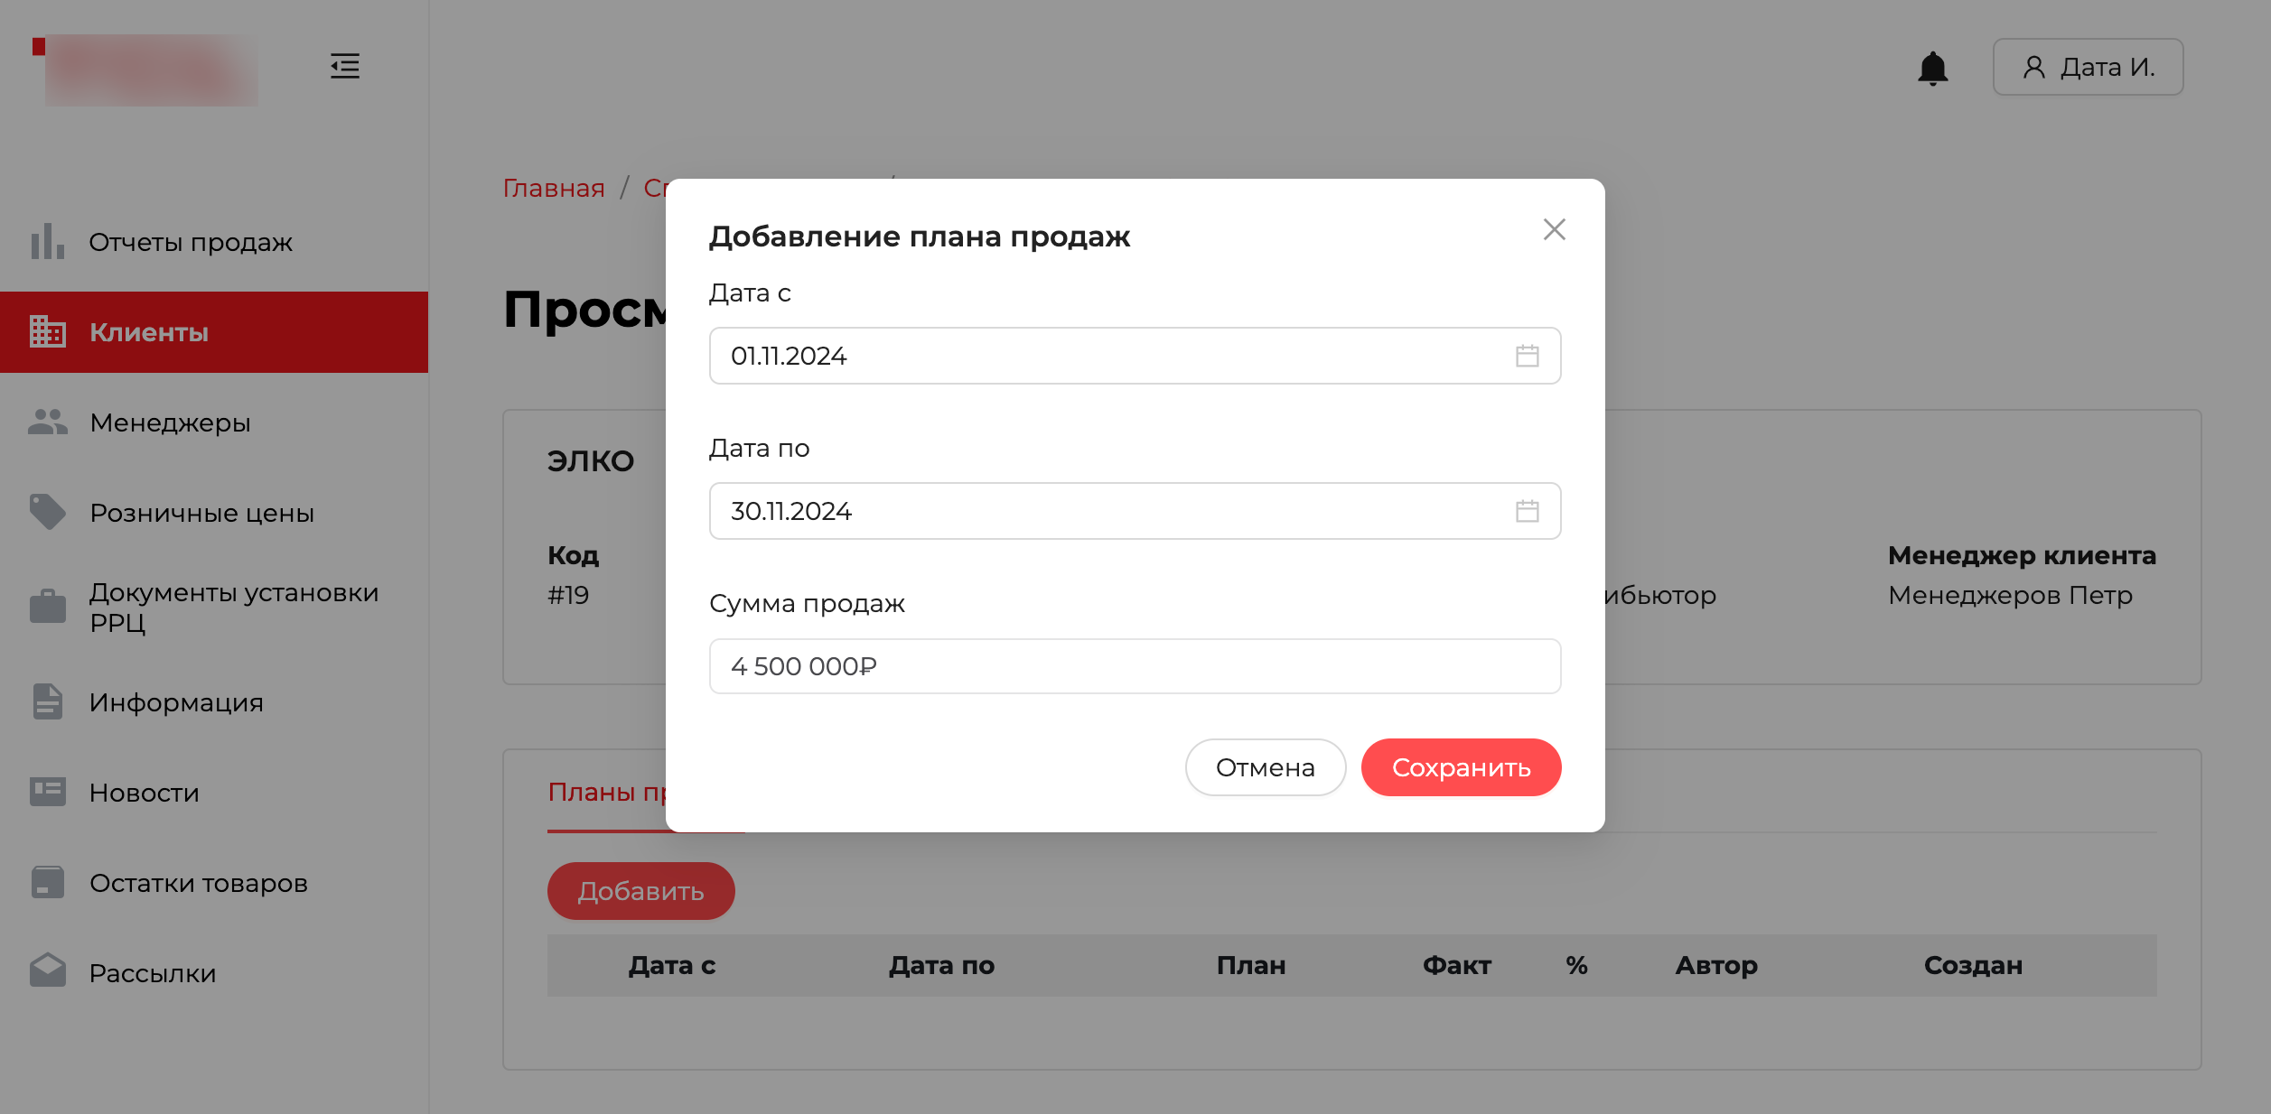
Task: Click the price tag icon for Розничные цены
Action: click(47, 513)
